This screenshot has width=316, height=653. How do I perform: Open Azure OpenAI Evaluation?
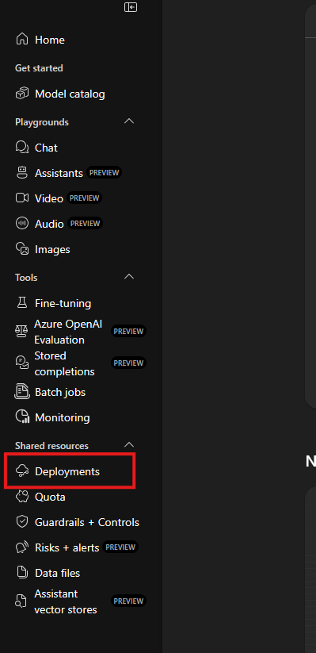coord(68,332)
